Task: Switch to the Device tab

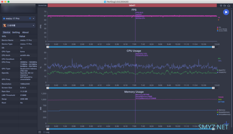Action: tap(6, 32)
